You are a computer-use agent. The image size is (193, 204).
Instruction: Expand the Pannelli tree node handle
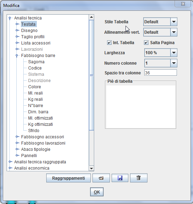point(17,155)
